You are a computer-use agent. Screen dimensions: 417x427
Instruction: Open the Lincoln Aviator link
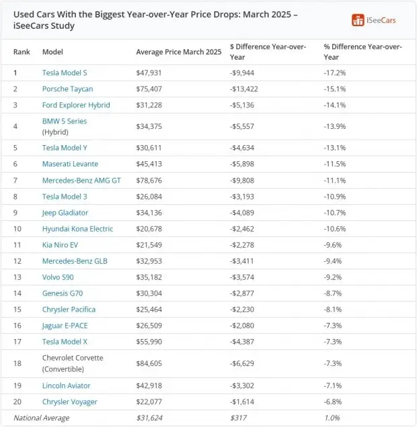point(66,385)
